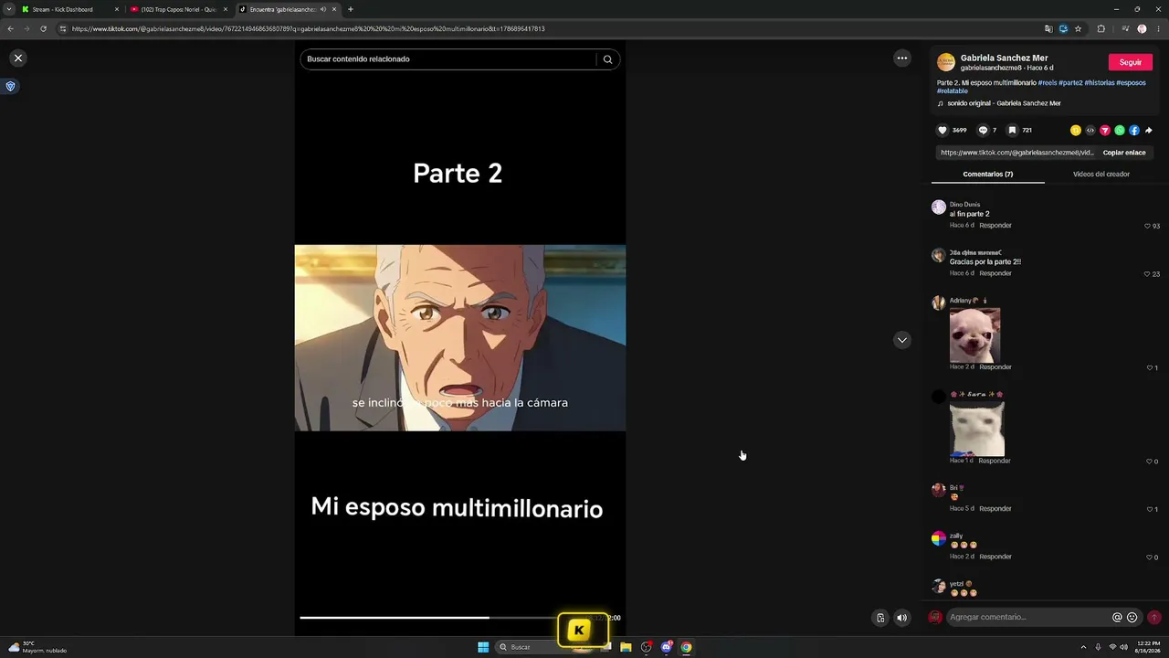Open Adriany's chihuahua image comment
The height and width of the screenshot is (658, 1169).
coord(974,334)
